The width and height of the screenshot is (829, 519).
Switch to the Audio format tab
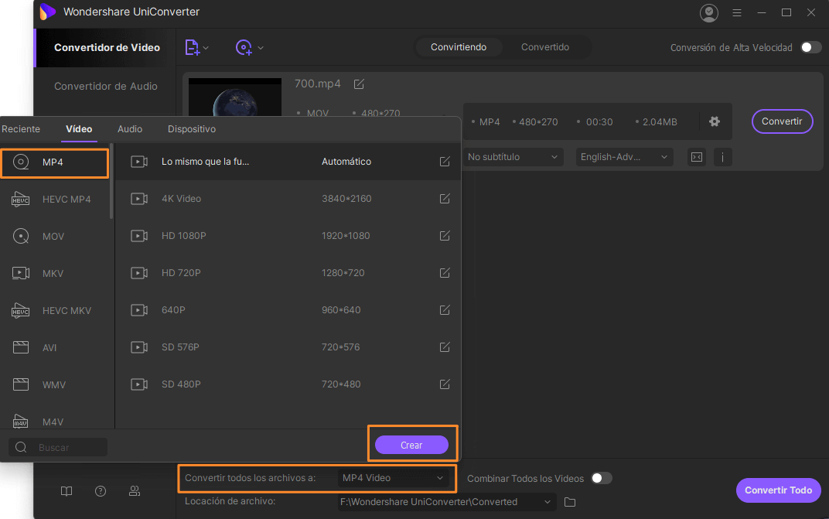point(130,129)
